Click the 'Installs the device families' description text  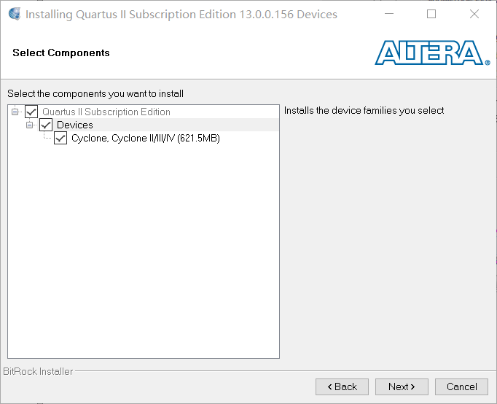click(364, 111)
